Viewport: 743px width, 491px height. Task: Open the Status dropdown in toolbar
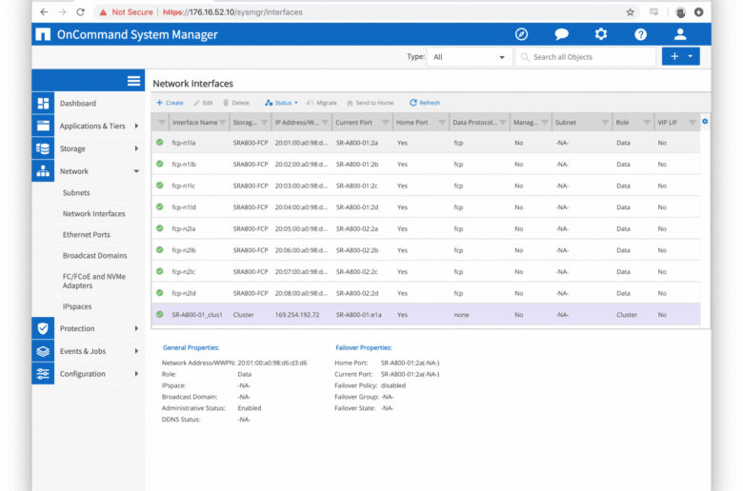(281, 103)
